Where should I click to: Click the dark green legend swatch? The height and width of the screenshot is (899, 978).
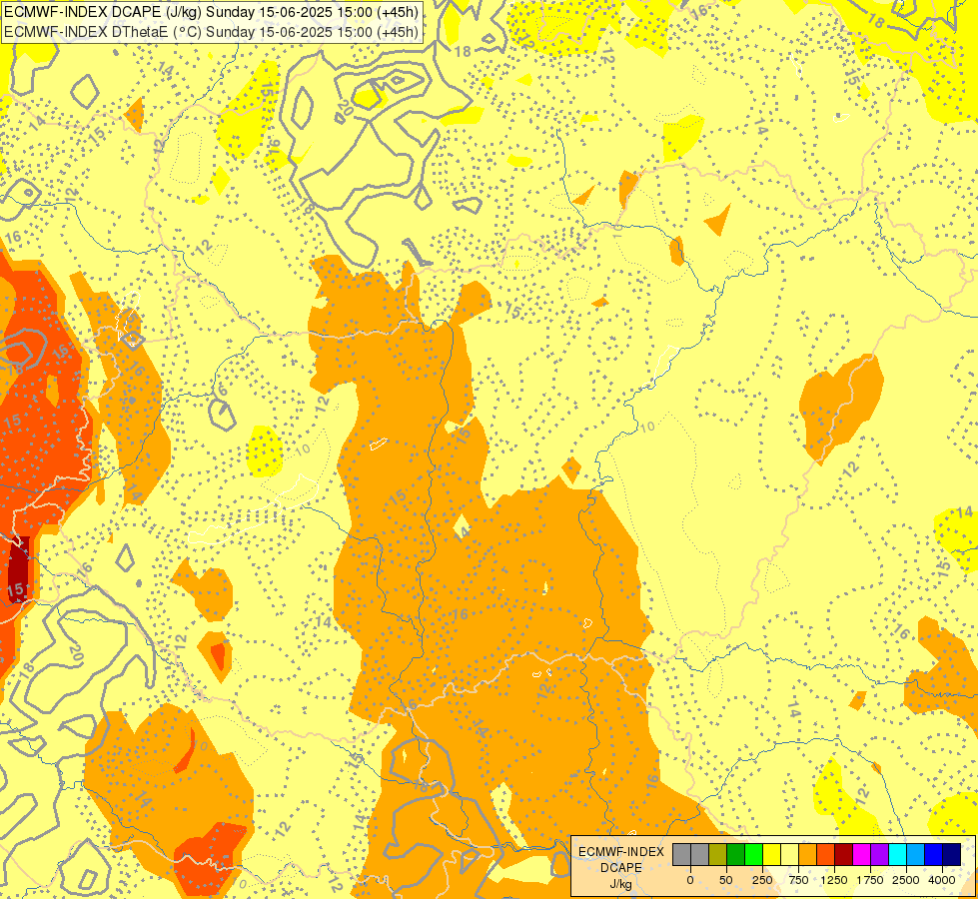736,854
